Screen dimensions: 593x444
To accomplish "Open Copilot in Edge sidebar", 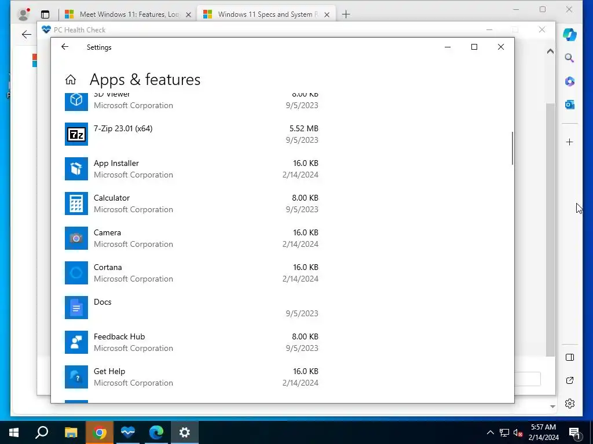I will [x=570, y=34].
